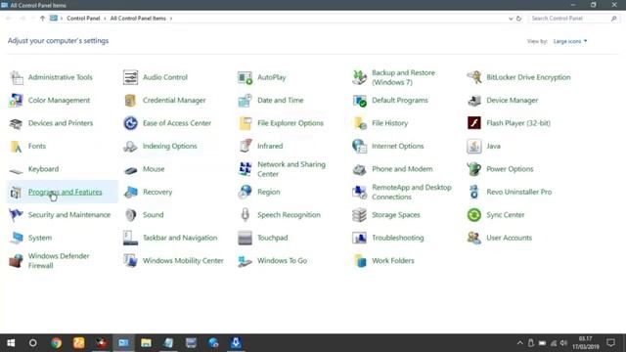The image size is (626, 352).
Task: Open RemoteApp and Desktop Connections
Action: pos(412,192)
